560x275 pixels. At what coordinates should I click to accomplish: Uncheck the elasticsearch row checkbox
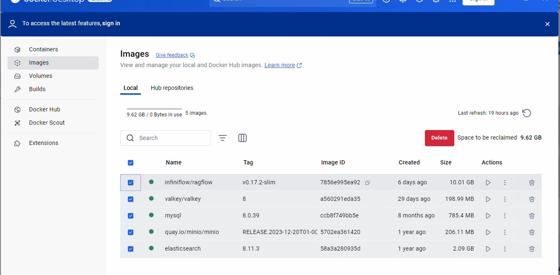pyautogui.click(x=131, y=249)
